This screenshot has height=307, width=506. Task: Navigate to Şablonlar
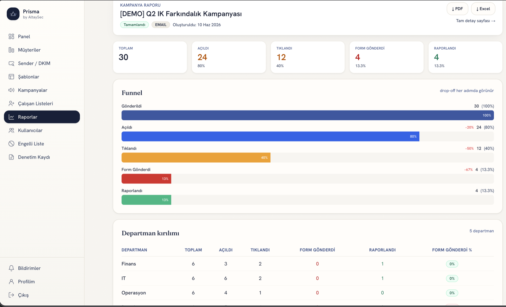42,77
